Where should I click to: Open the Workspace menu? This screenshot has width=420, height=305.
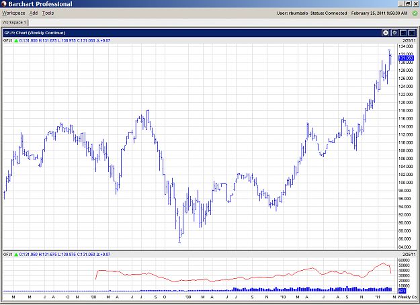(13, 13)
